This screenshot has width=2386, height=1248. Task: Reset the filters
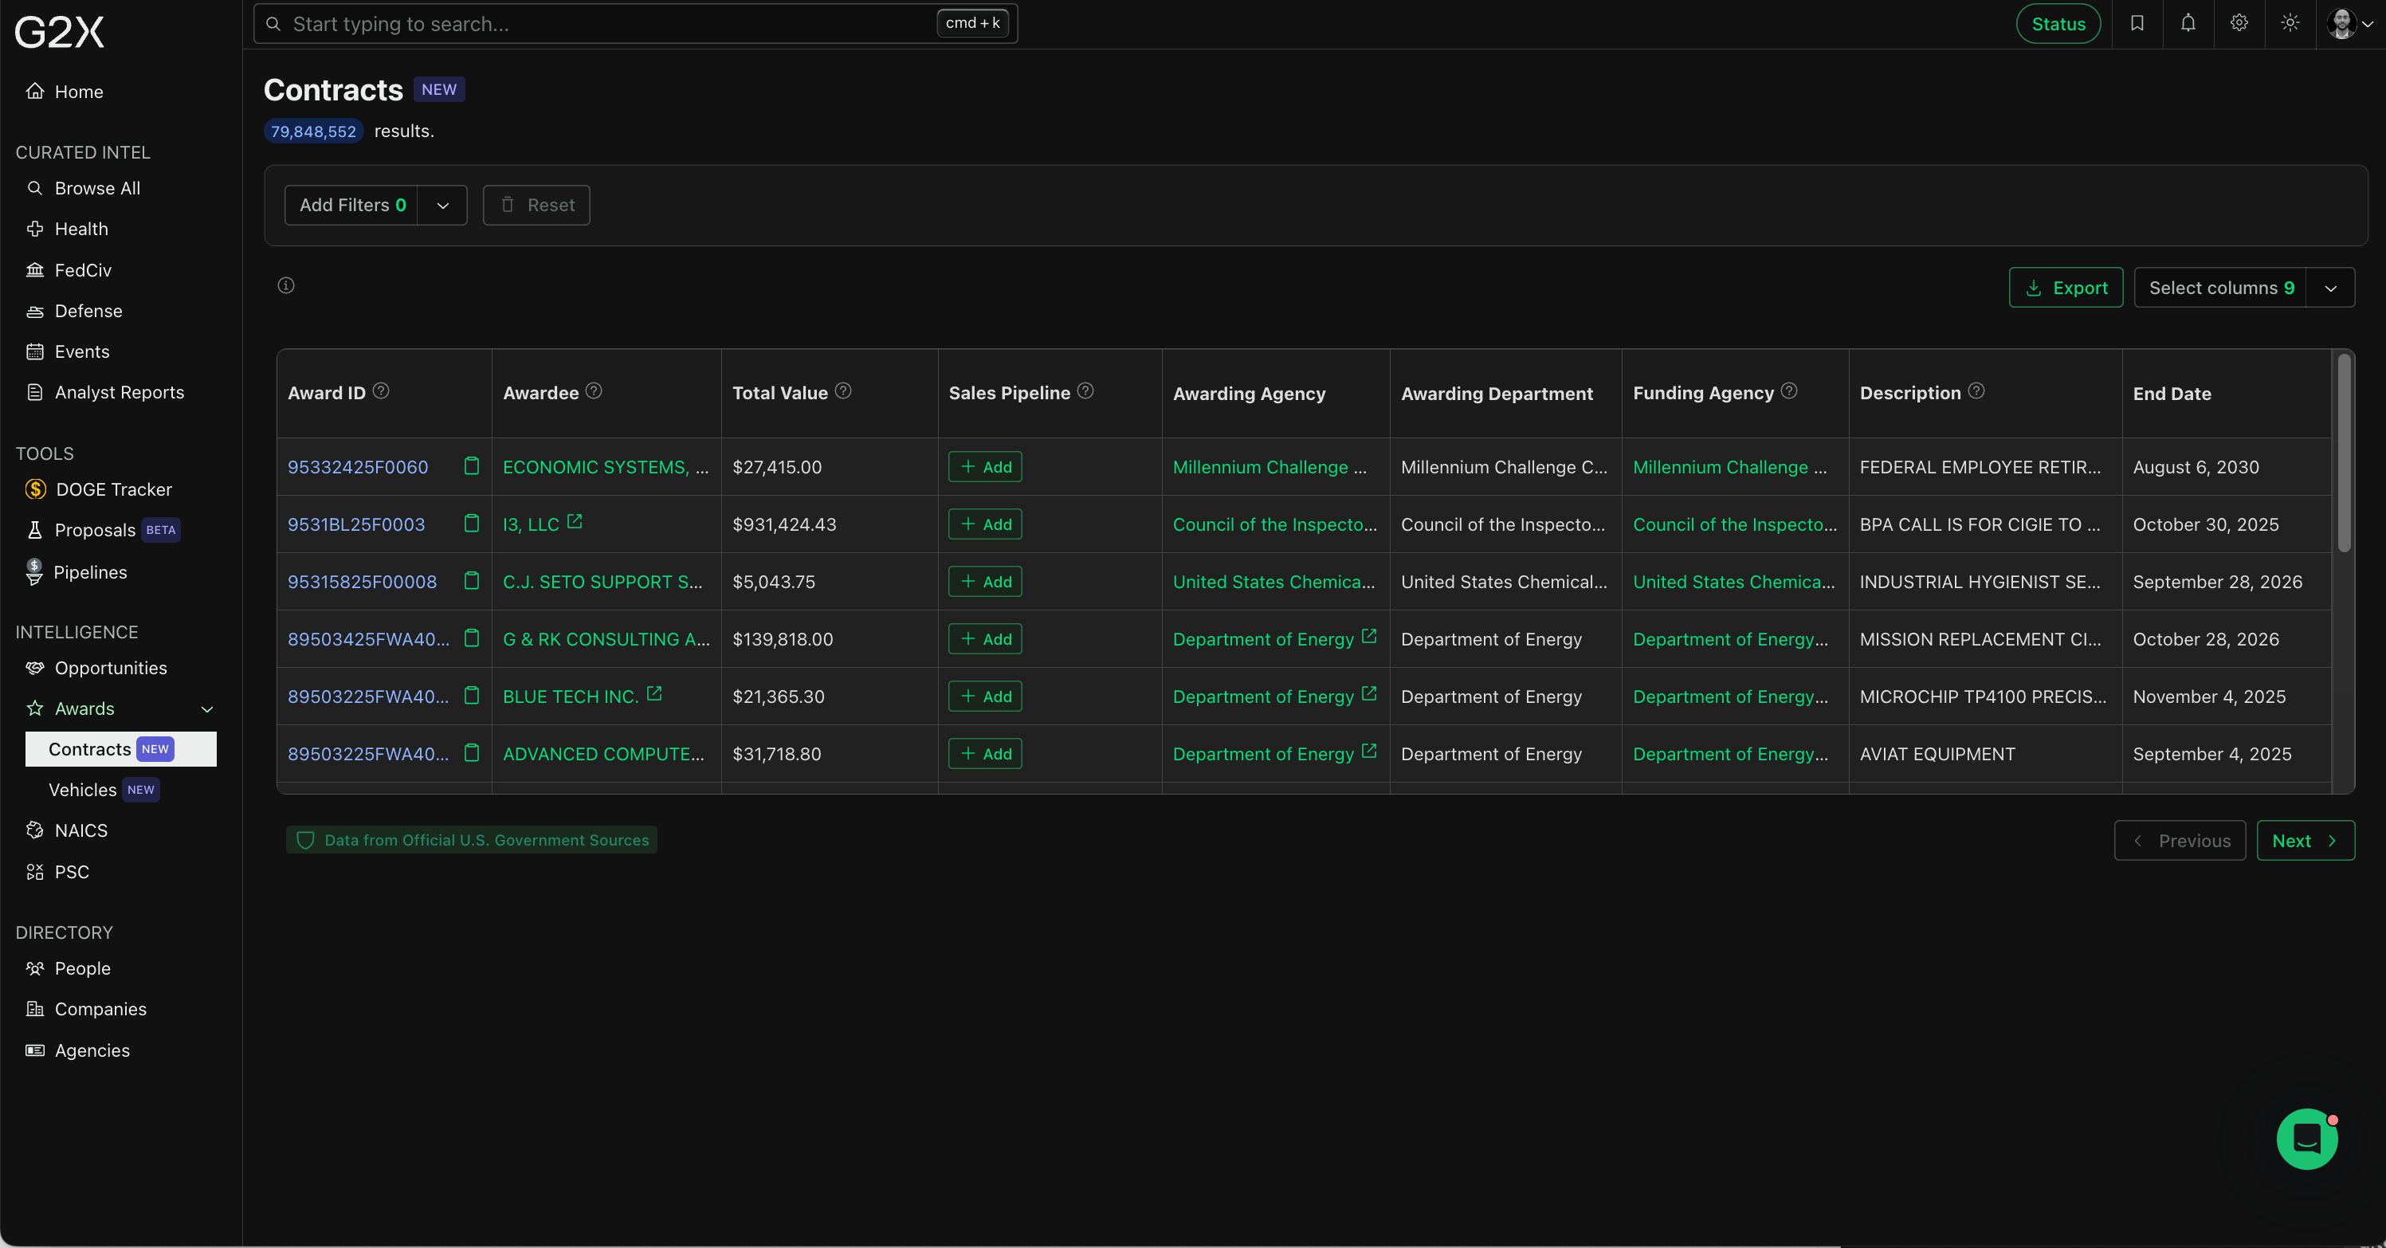[536, 205]
